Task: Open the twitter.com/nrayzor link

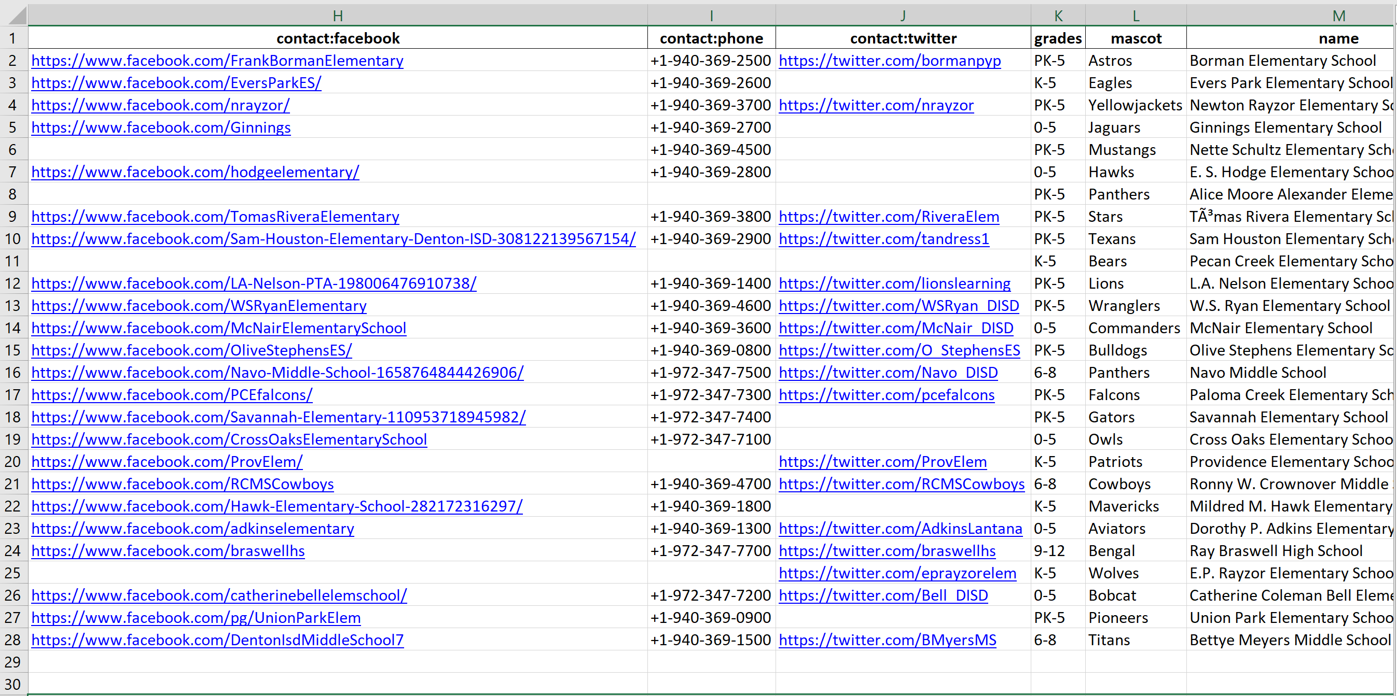Action: pyautogui.click(x=876, y=105)
